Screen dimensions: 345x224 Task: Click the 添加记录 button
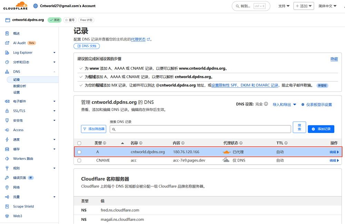[x=321, y=129]
